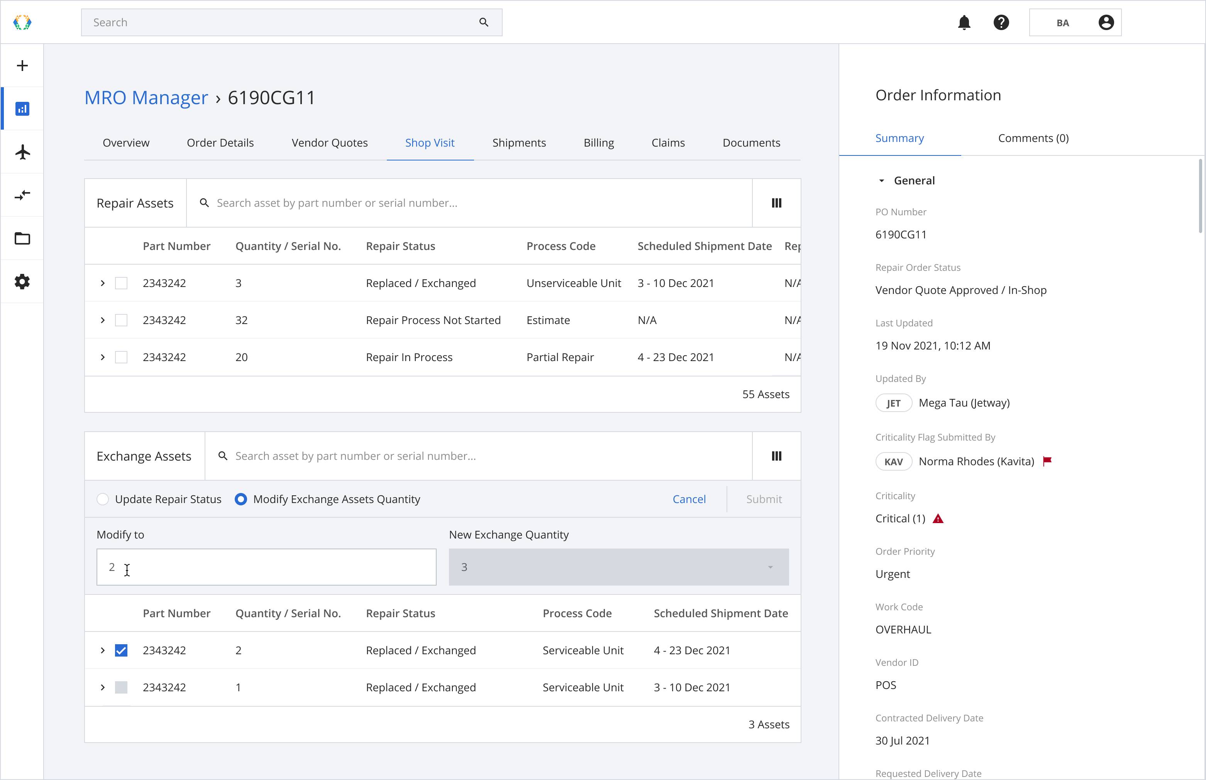This screenshot has width=1206, height=780.
Task: Uncheck exchange asset row with quantity 2
Action: pyautogui.click(x=121, y=650)
